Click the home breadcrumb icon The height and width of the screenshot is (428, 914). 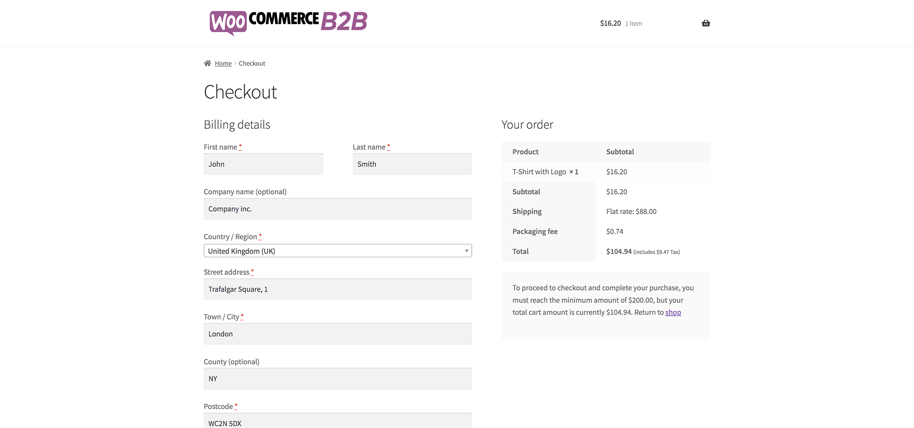pos(208,63)
